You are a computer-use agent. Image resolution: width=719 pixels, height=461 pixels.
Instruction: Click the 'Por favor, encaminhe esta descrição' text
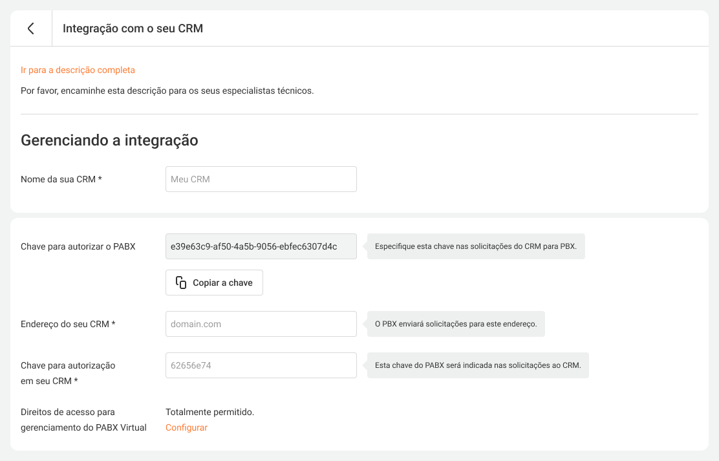click(x=167, y=91)
